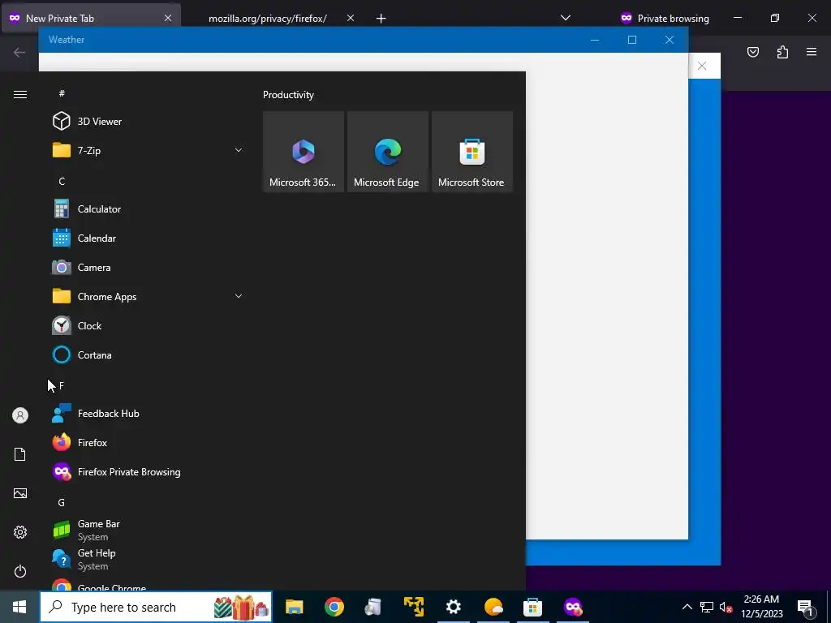
Task: Open Save to Pocket in Firefox toolbar
Action: [753, 52]
